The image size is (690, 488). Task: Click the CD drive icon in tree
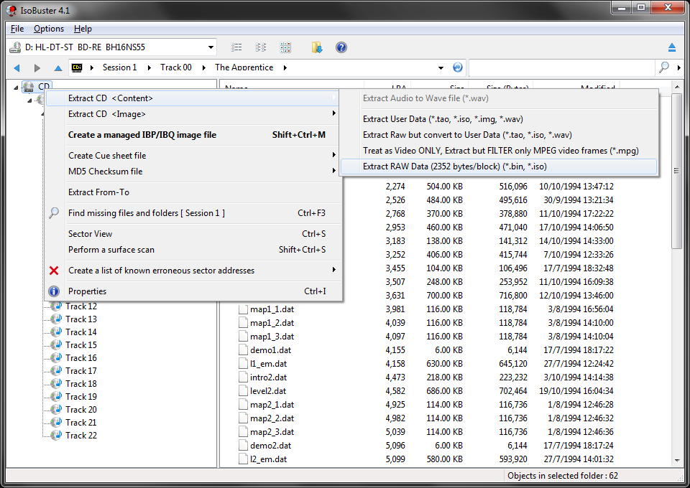[x=29, y=87]
